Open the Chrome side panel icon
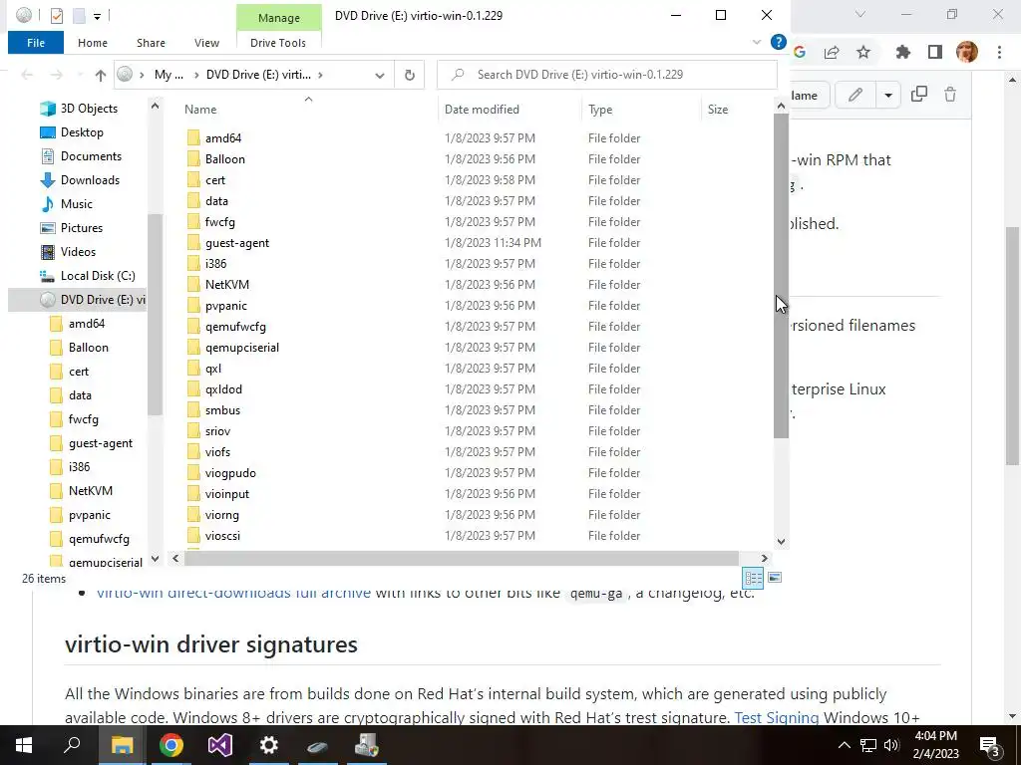This screenshot has width=1021, height=765. [935, 52]
